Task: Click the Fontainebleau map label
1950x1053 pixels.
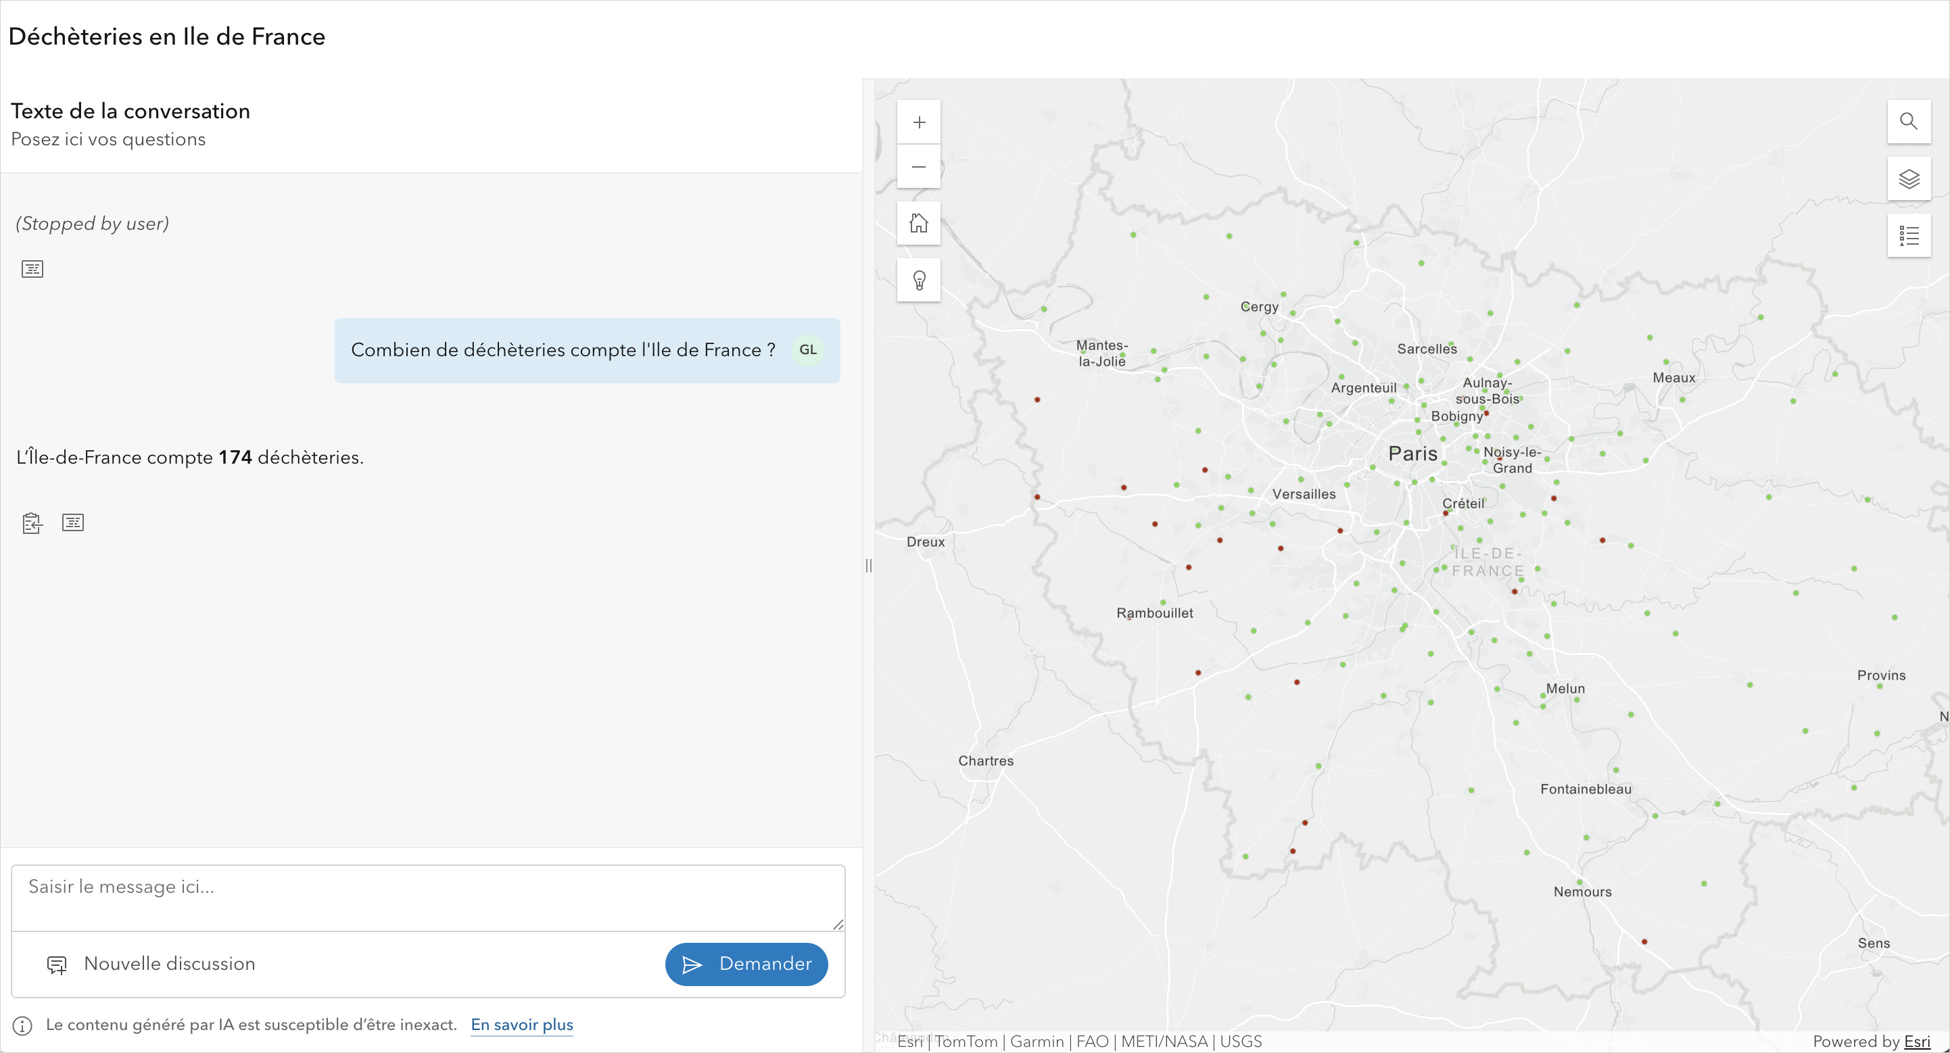Action: coord(1586,789)
